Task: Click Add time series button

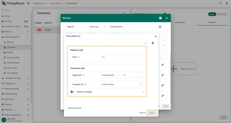Action: click(75, 108)
